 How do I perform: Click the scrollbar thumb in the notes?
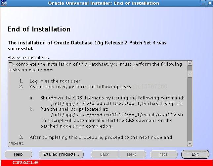coord(190,74)
